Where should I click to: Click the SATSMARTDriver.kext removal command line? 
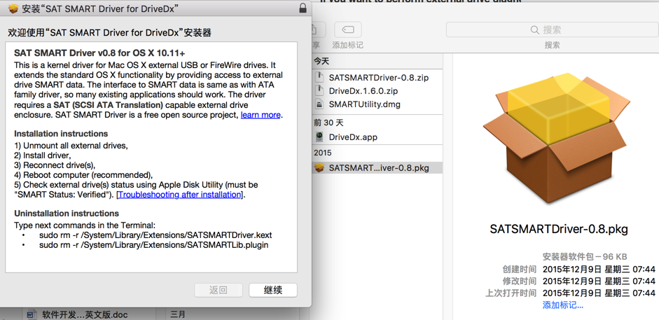(x=155, y=235)
